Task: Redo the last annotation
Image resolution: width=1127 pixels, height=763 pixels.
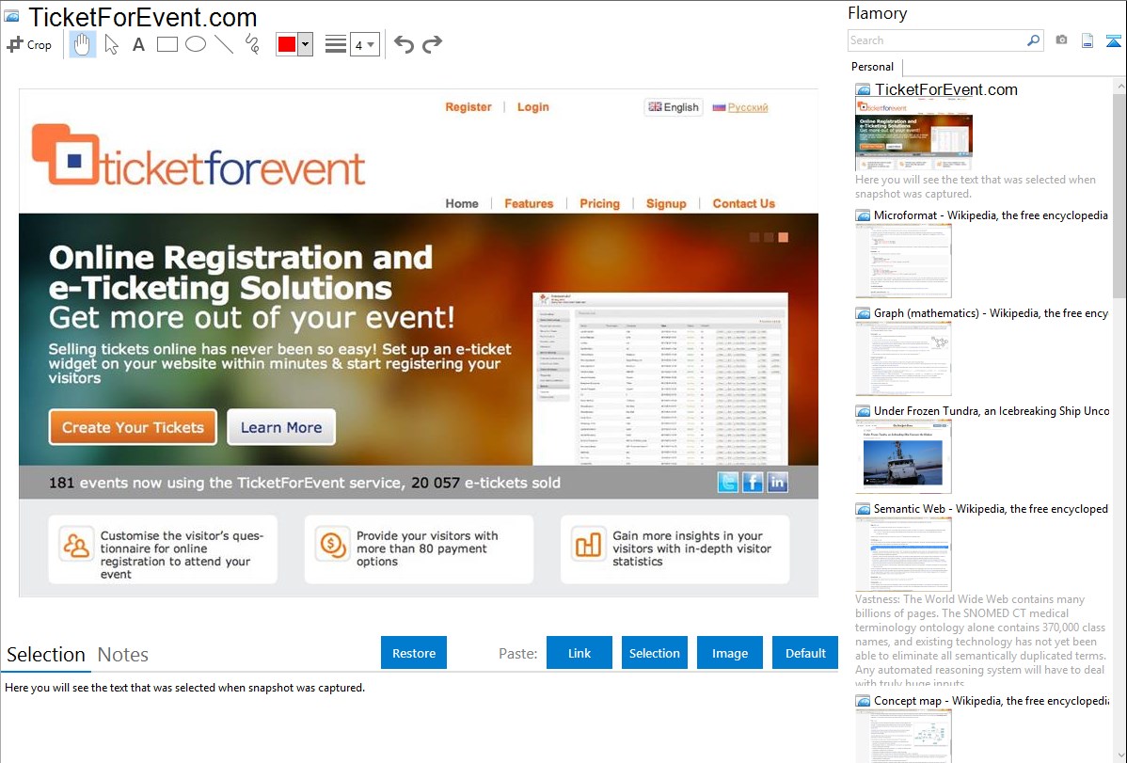Action: (x=432, y=44)
